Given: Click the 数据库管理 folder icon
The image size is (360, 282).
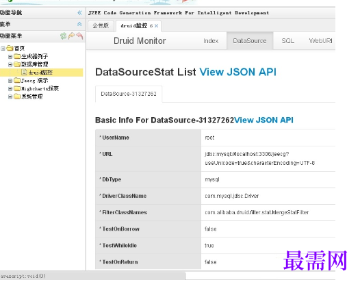Looking at the screenshot, I should point(17,64).
